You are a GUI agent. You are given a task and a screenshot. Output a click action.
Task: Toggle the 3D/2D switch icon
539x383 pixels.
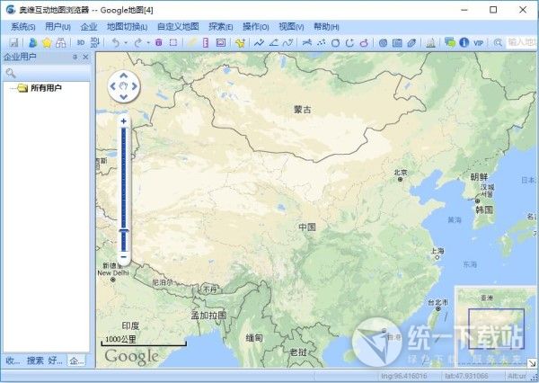coord(94,42)
